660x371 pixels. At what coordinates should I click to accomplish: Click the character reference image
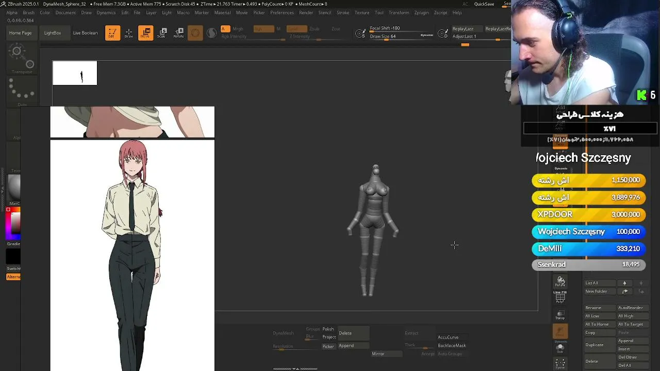[x=133, y=255]
